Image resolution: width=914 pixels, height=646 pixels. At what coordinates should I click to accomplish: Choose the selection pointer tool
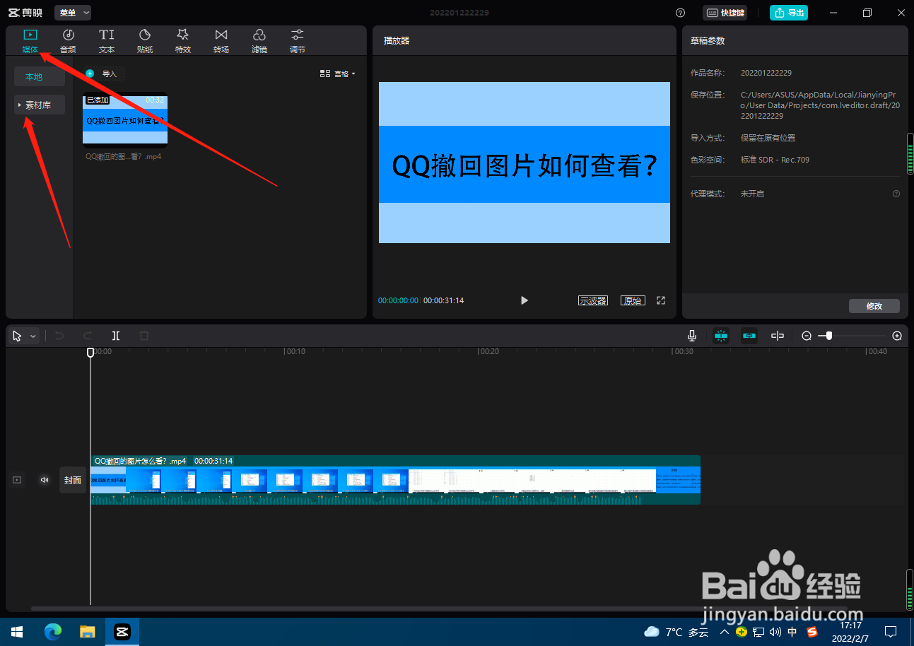pos(17,336)
